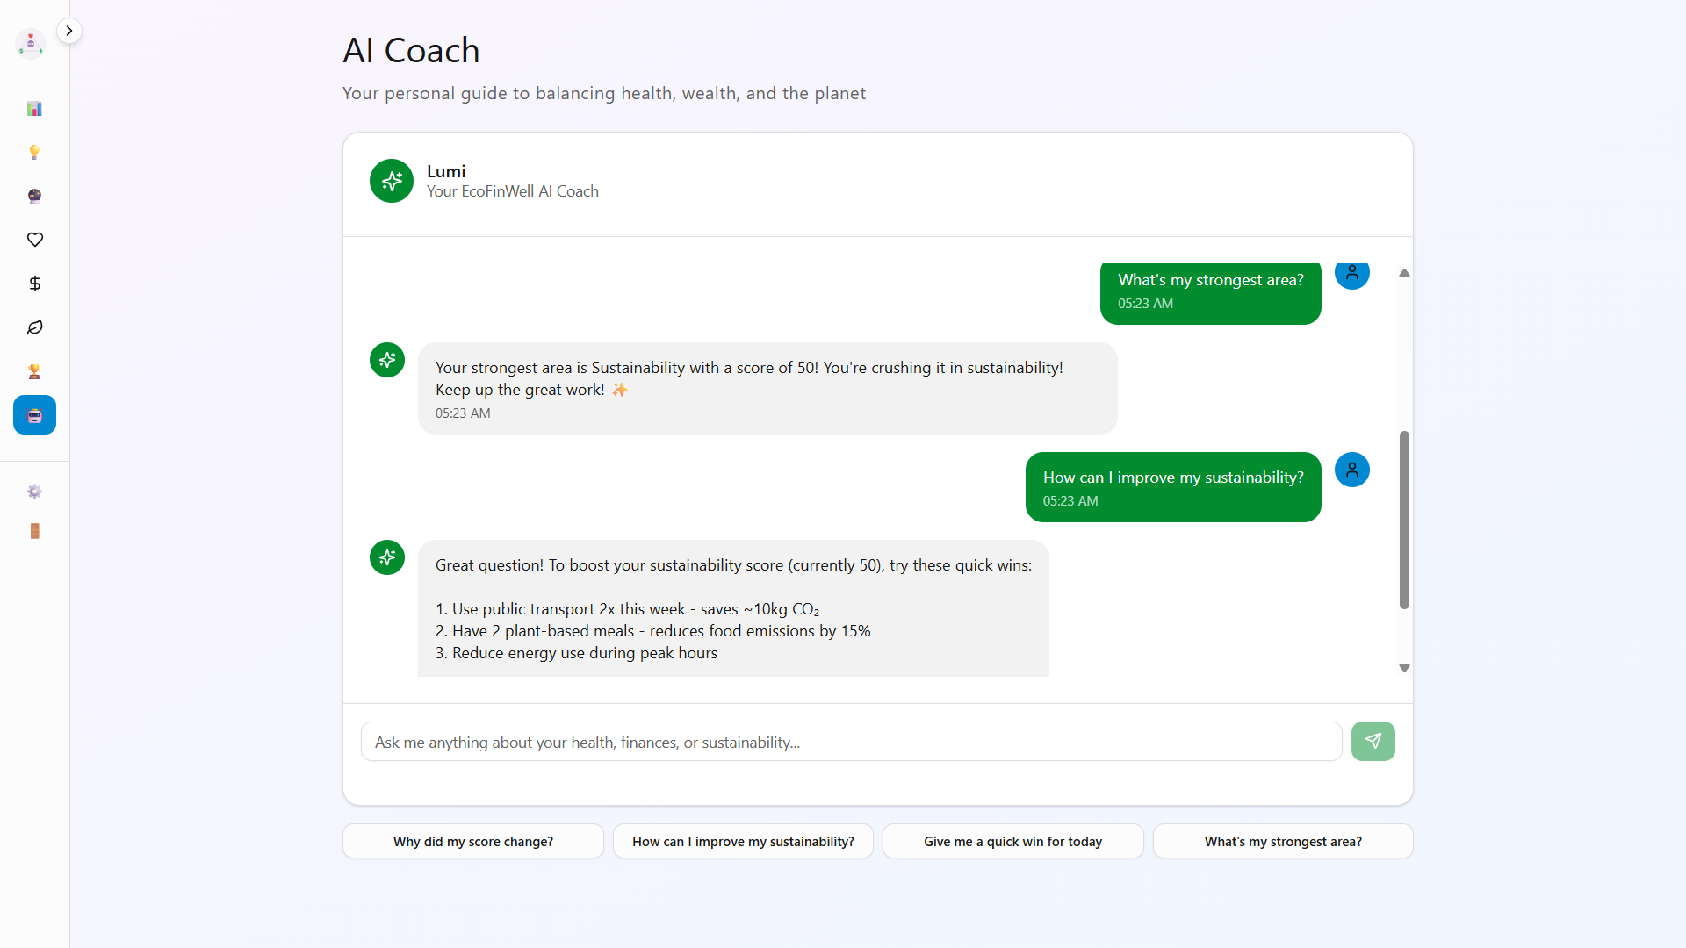Open the dollar sign finance icon
The image size is (1686, 948).
coord(34,284)
